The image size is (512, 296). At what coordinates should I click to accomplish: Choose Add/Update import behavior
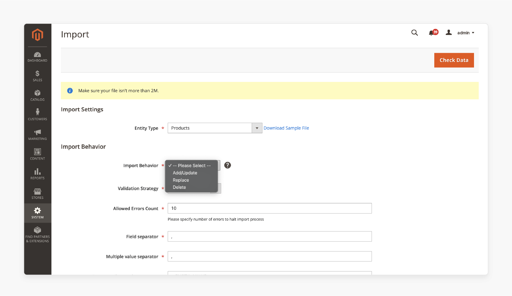pos(191,173)
